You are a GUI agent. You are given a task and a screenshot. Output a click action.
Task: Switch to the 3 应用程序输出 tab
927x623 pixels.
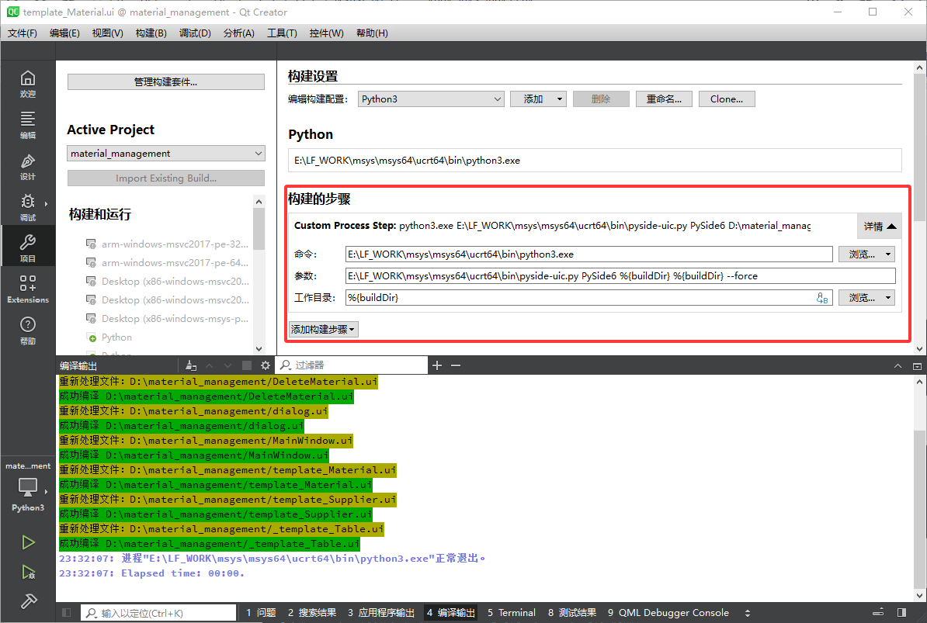pyautogui.click(x=381, y=613)
